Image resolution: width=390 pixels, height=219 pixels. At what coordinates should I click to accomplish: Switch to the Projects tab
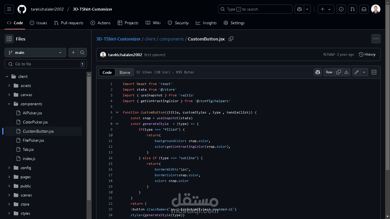click(128, 23)
